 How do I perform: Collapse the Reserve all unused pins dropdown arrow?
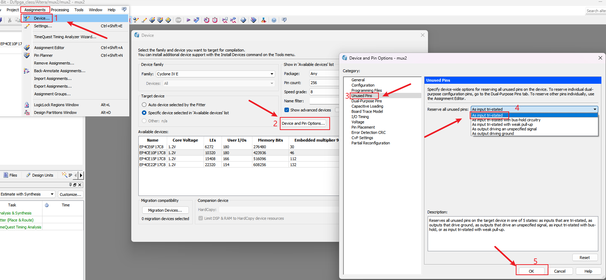pos(595,109)
